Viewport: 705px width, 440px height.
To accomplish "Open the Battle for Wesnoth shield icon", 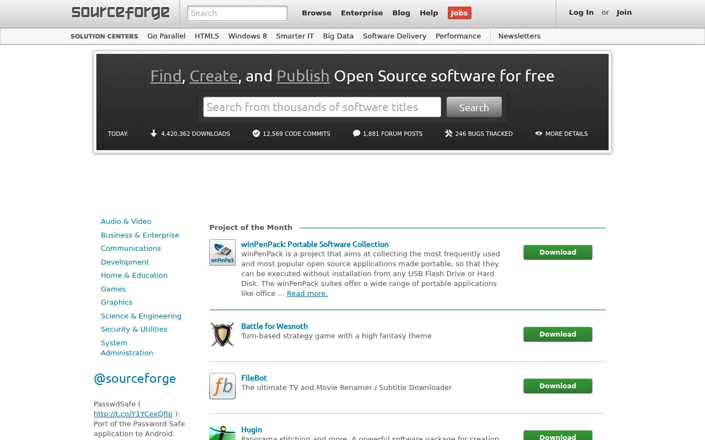I will (x=223, y=334).
